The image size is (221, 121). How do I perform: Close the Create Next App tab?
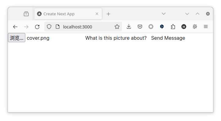[97, 14]
